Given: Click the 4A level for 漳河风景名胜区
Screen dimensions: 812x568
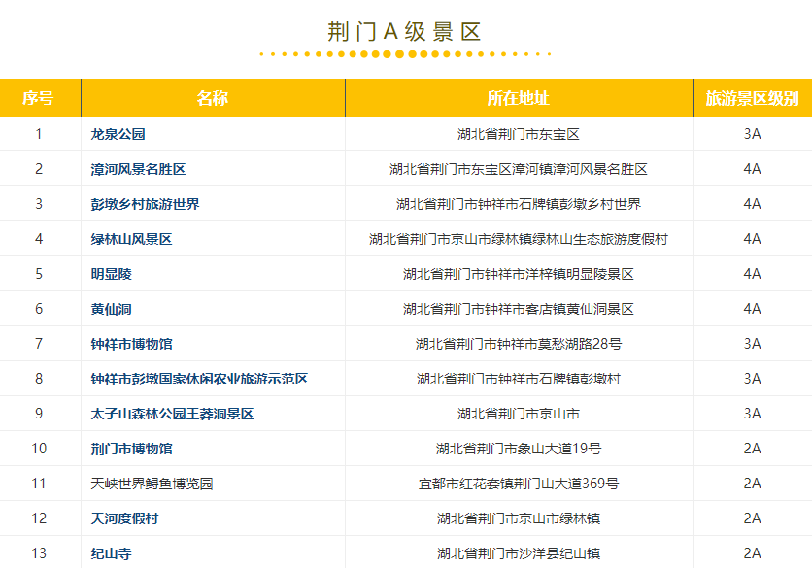Looking at the screenshot, I should [x=752, y=169].
